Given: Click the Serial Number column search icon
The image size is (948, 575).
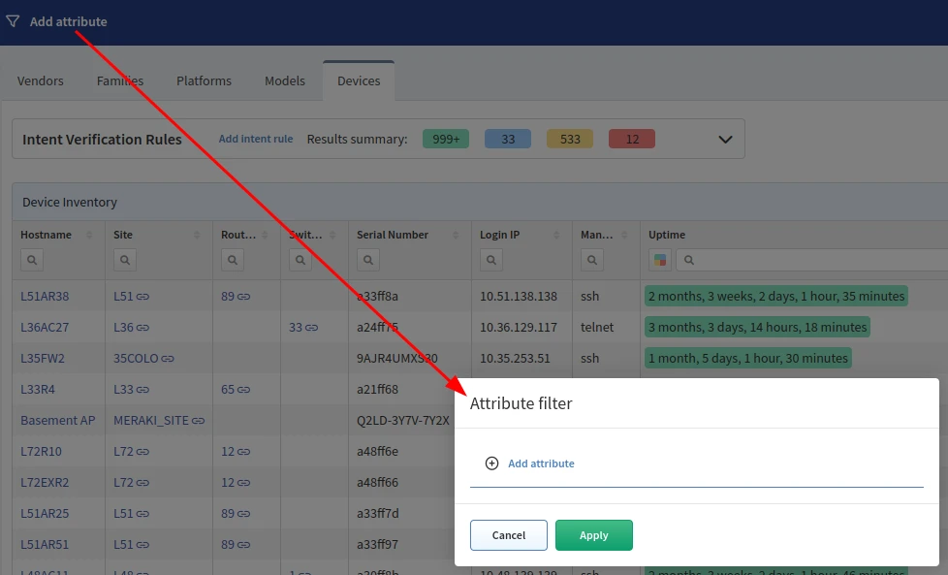Looking at the screenshot, I should coord(368,260).
